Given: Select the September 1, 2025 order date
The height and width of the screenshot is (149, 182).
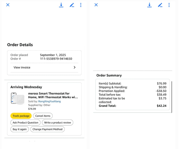Looking at the screenshot, I should pos(53,55).
